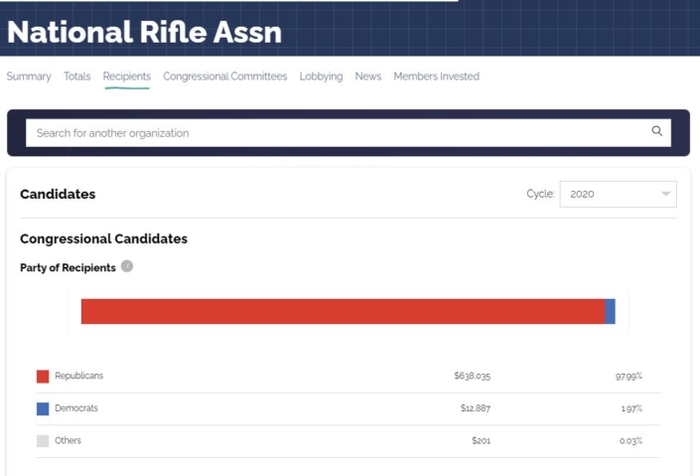Click the red Republican segment of the bar
Image resolution: width=700 pixels, height=476 pixels.
343,311
